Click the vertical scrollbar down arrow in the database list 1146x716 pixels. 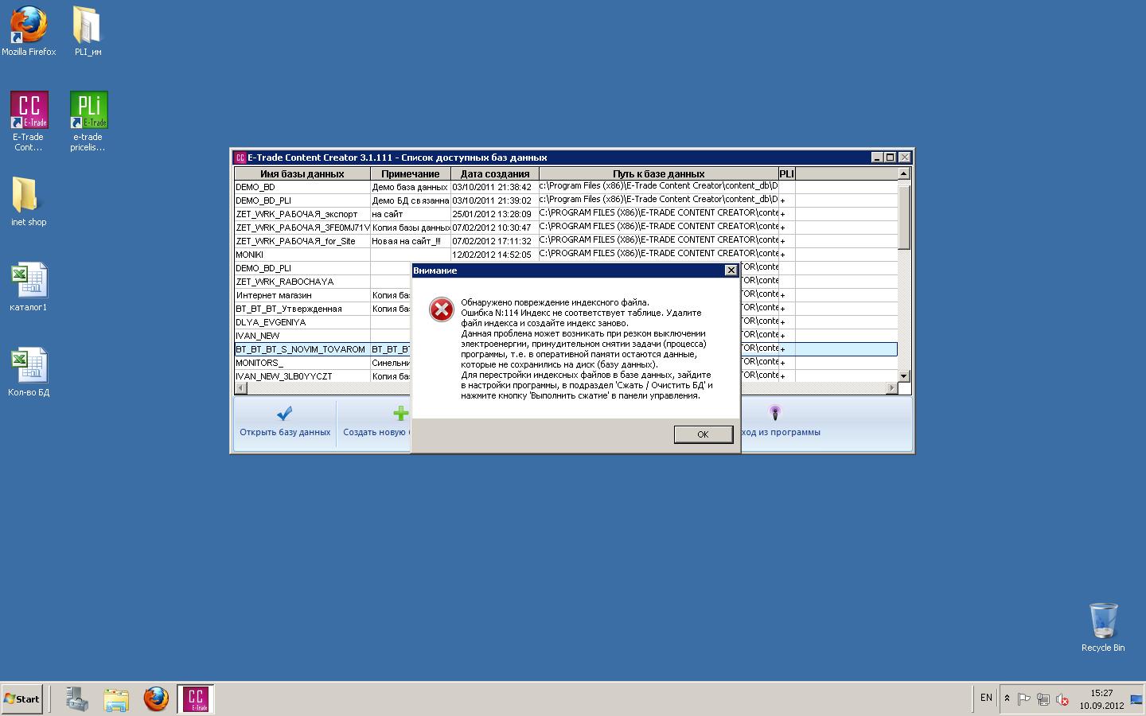pyautogui.click(x=903, y=376)
